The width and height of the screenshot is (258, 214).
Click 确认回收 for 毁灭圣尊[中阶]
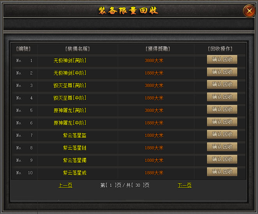(222, 97)
